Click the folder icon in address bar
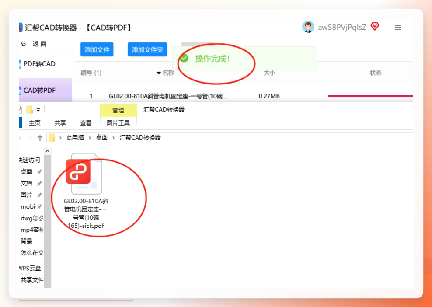 [x=52, y=137]
